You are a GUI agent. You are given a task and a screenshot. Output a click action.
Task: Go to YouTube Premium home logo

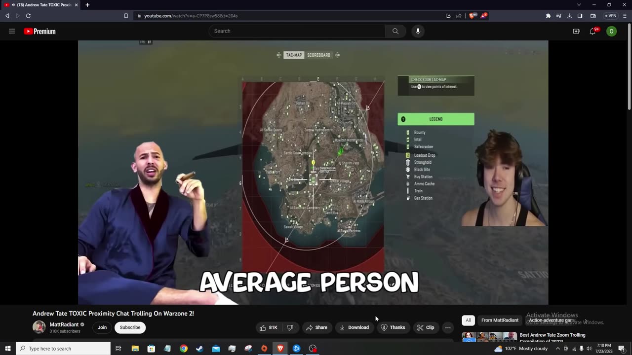[39, 31]
